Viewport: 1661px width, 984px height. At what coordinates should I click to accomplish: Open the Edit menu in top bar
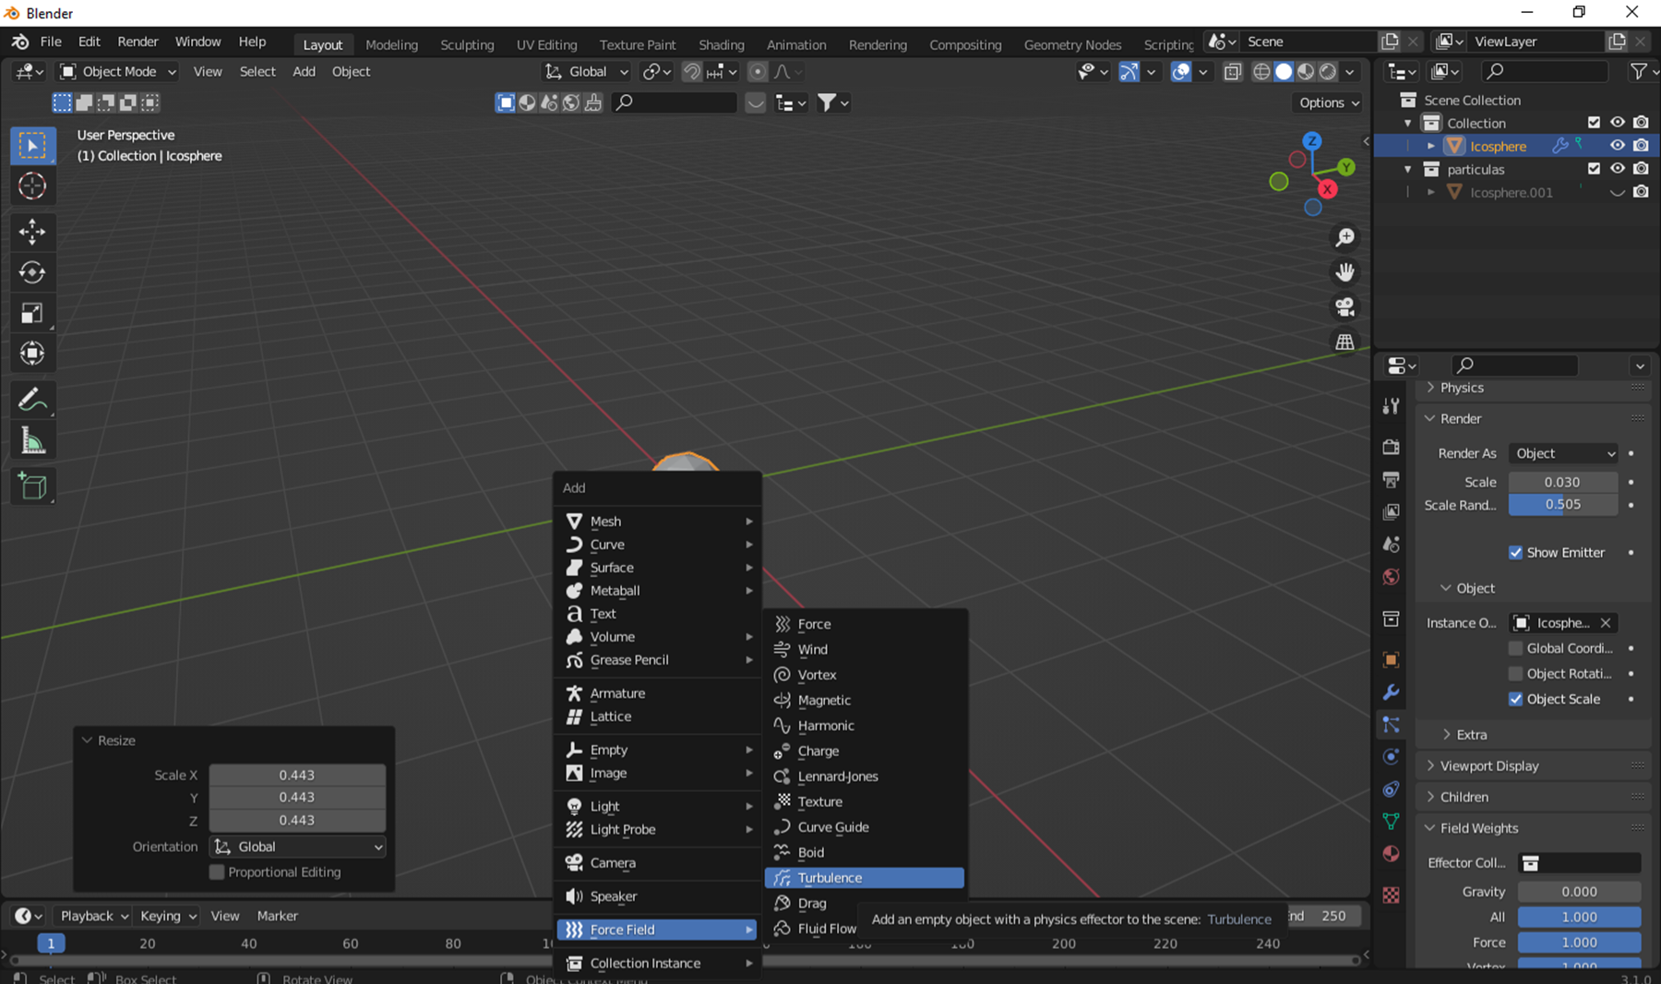tap(89, 42)
